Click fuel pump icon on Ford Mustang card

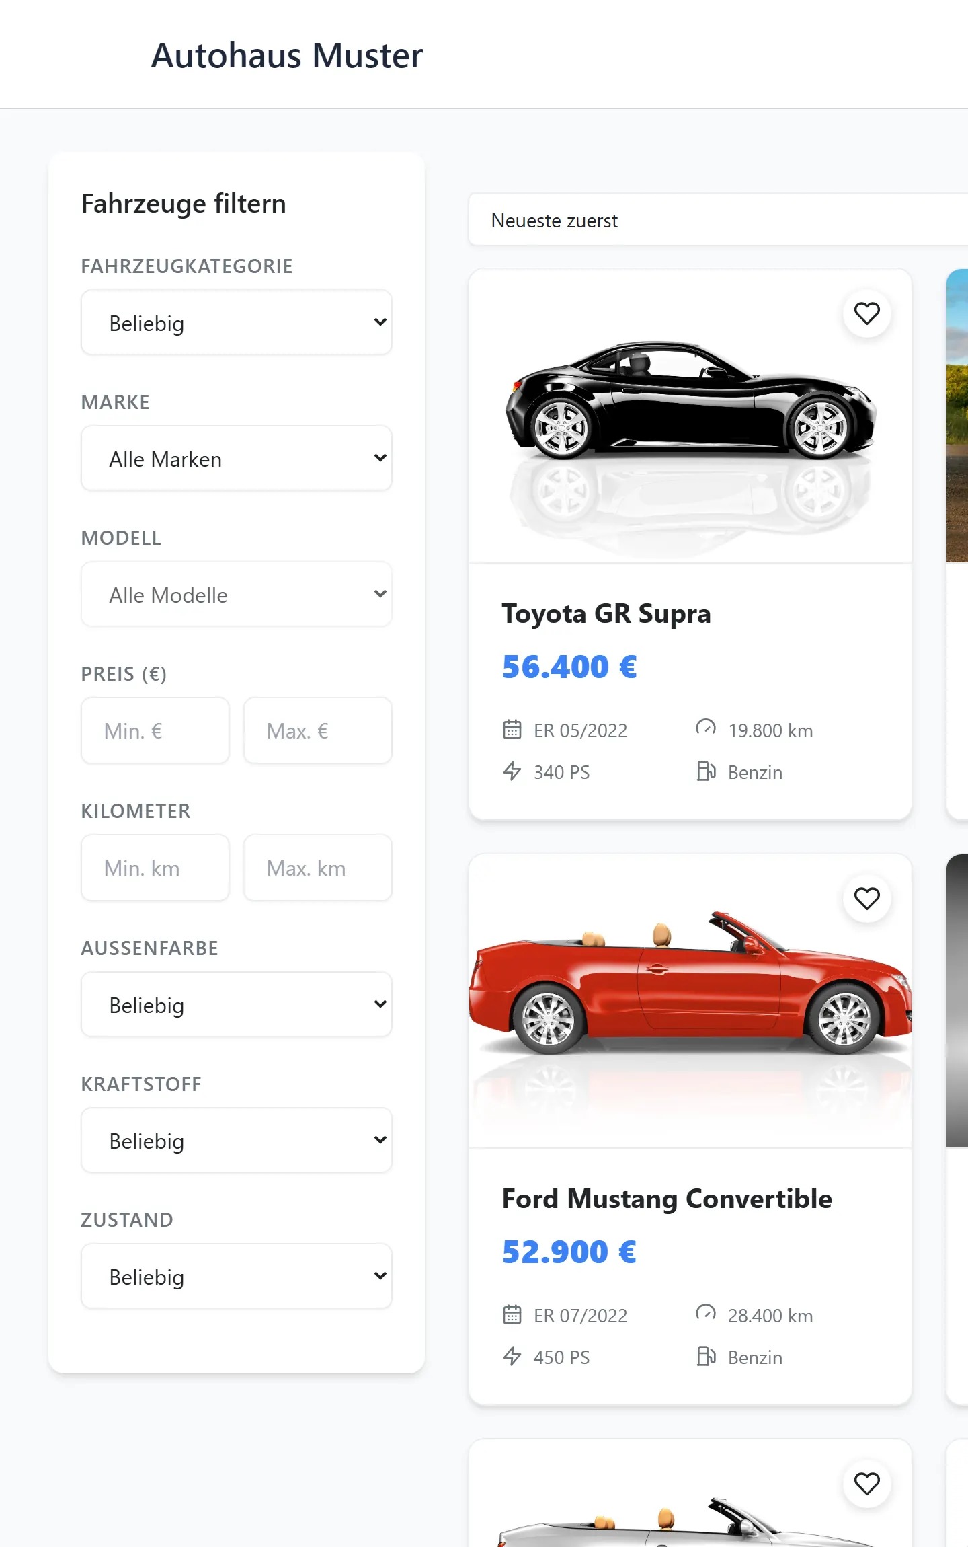[x=706, y=1357]
